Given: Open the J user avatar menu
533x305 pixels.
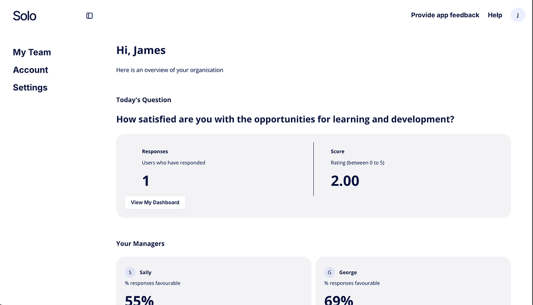Looking at the screenshot, I should 518,15.
